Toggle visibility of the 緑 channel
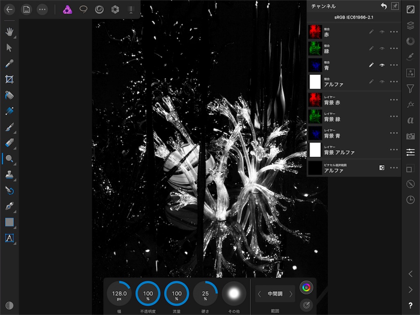This screenshot has height=315, width=420. click(382, 48)
